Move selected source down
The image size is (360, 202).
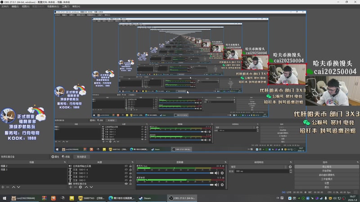tap(91, 187)
